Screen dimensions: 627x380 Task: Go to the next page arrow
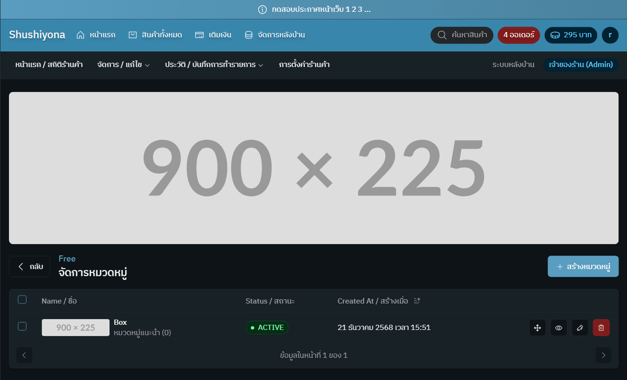(603, 355)
